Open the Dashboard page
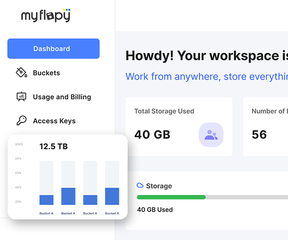The image size is (288, 240). point(53,48)
